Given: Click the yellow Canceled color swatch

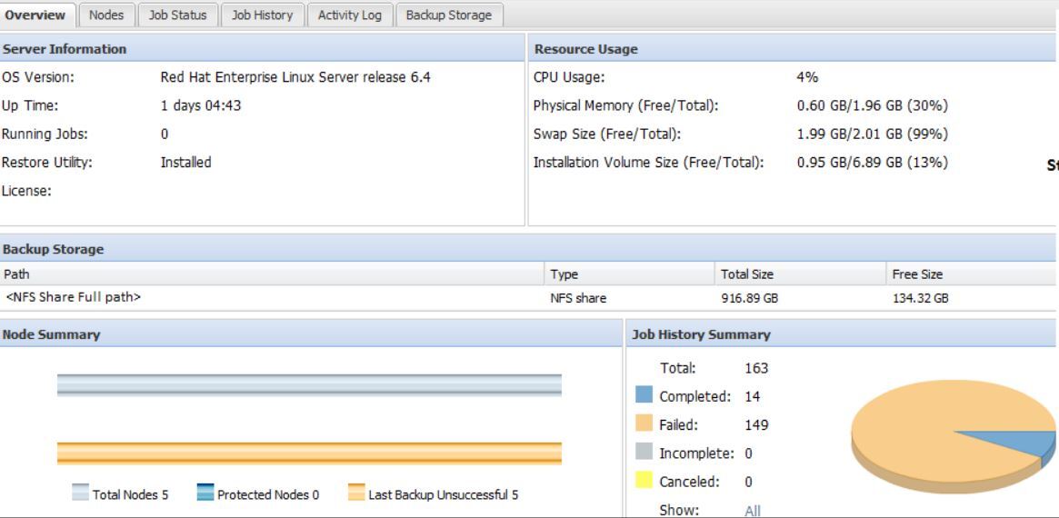Looking at the screenshot, I should [x=644, y=481].
